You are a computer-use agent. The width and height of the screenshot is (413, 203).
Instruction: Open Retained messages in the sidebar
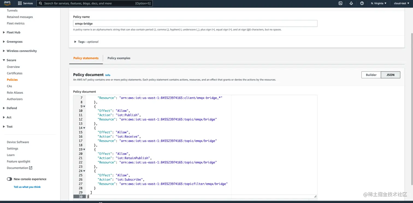20,17
